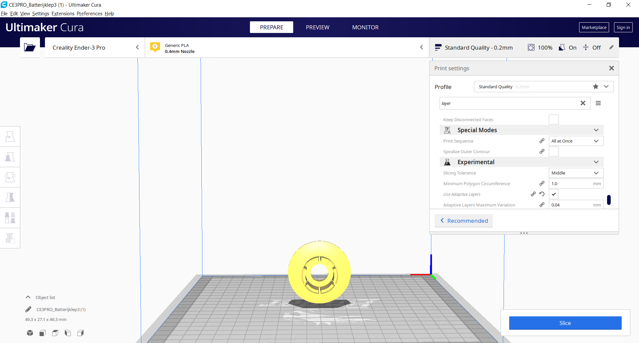Select the Mirror tool in left toolbar
This screenshot has height=343, width=639.
coord(10,197)
